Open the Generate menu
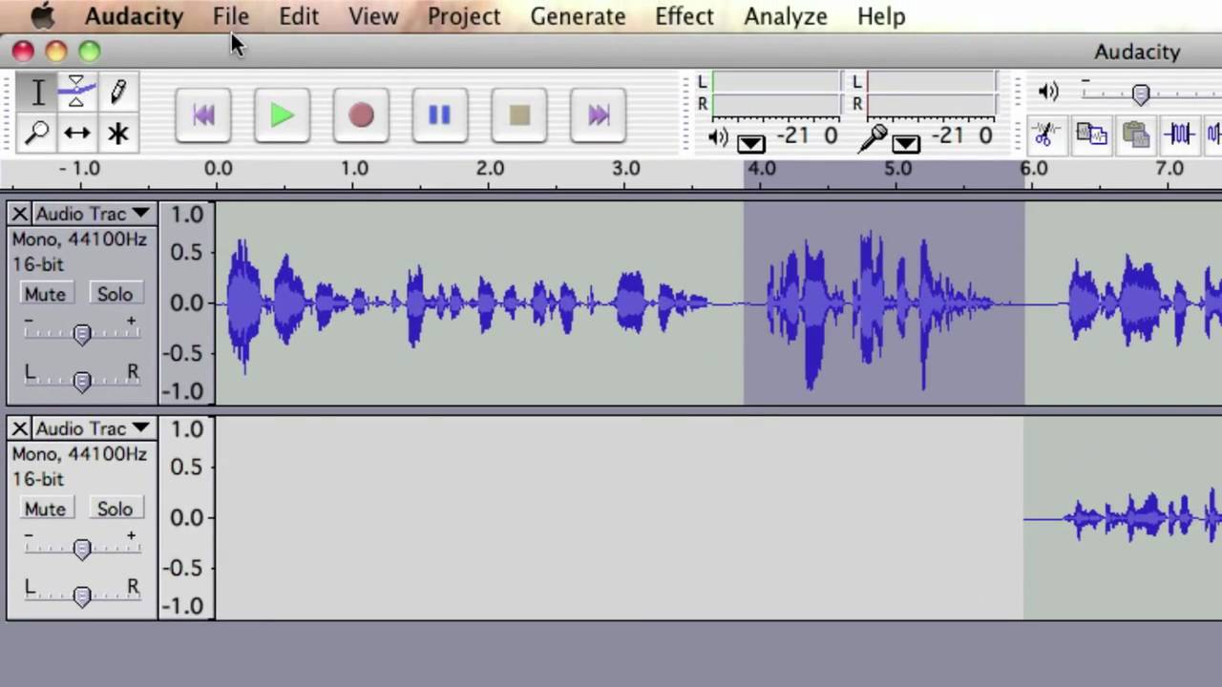The width and height of the screenshot is (1222, 687). (x=578, y=16)
